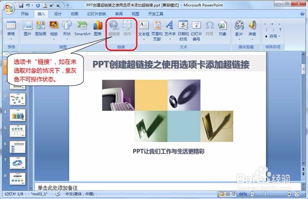Select the 开发工具 tab

click(156, 14)
